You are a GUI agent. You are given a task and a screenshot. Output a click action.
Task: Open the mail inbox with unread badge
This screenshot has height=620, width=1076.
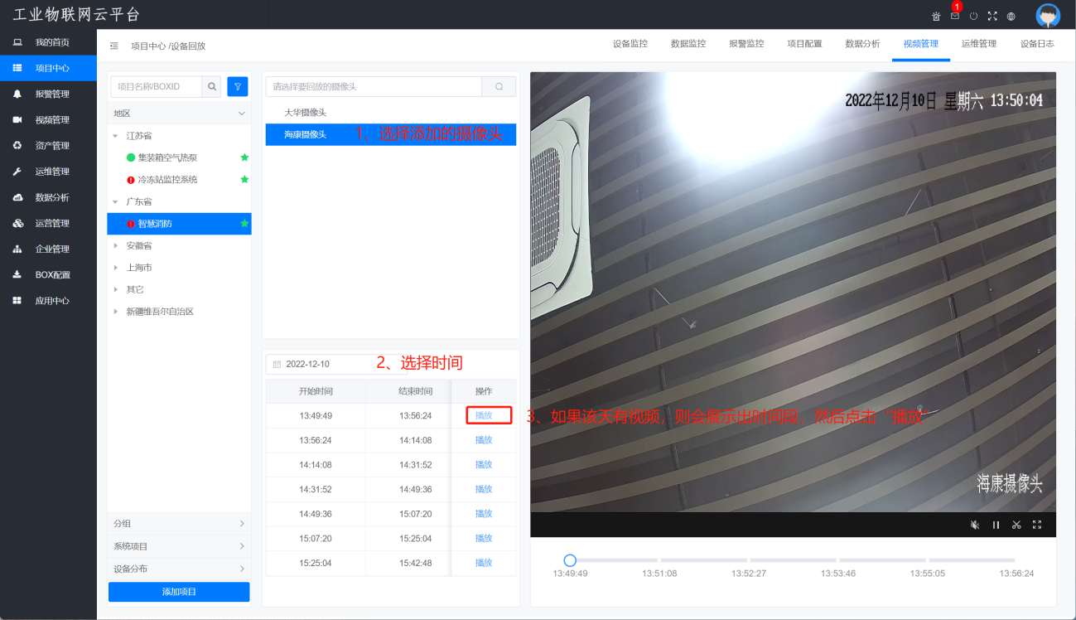coord(955,16)
